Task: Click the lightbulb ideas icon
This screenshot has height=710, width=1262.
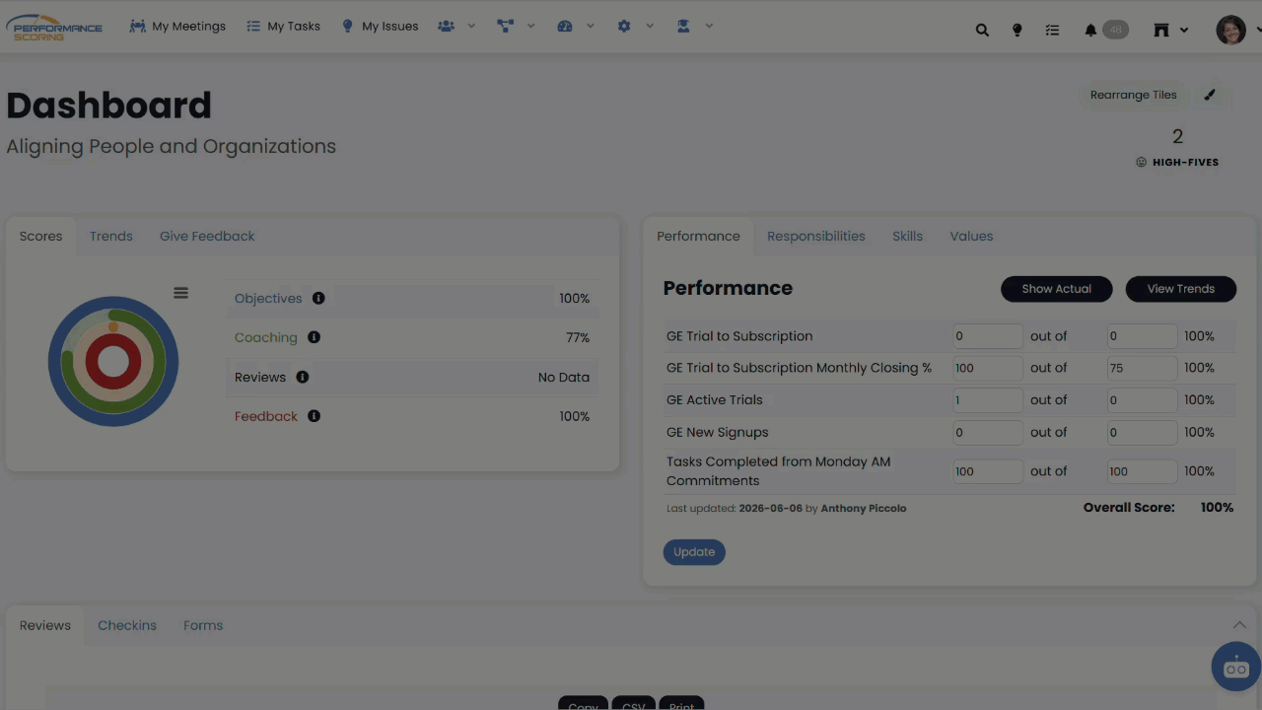Action: [x=1017, y=31]
